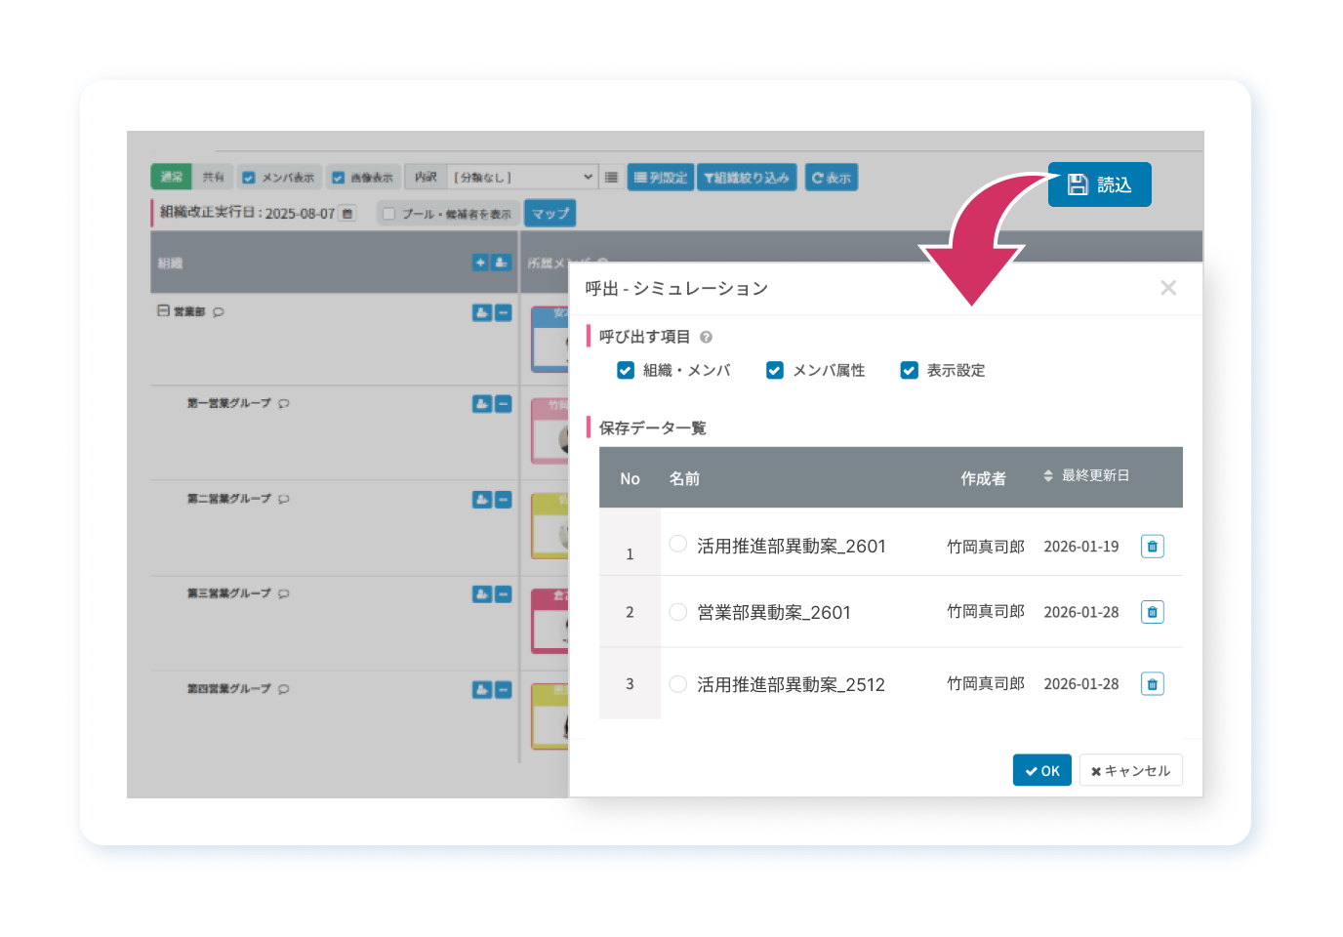Toggle 組織・メンバ checkbox

tap(626, 370)
